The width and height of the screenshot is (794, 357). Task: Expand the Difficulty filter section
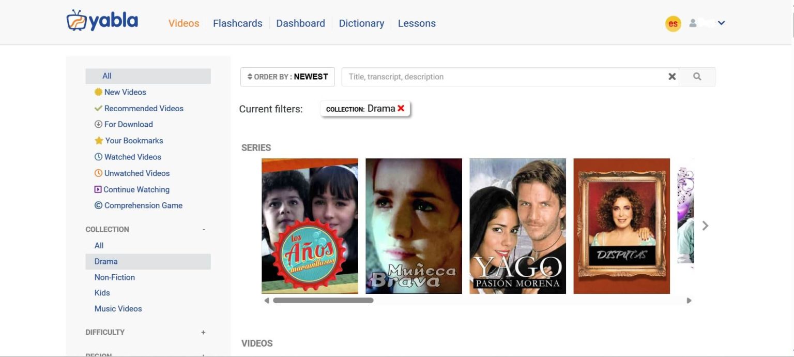pyautogui.click(x=203, y=332)
